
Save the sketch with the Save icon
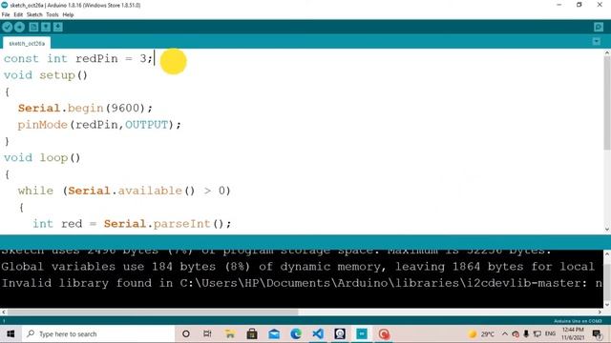pyautogui.click(x=58, y=27)
